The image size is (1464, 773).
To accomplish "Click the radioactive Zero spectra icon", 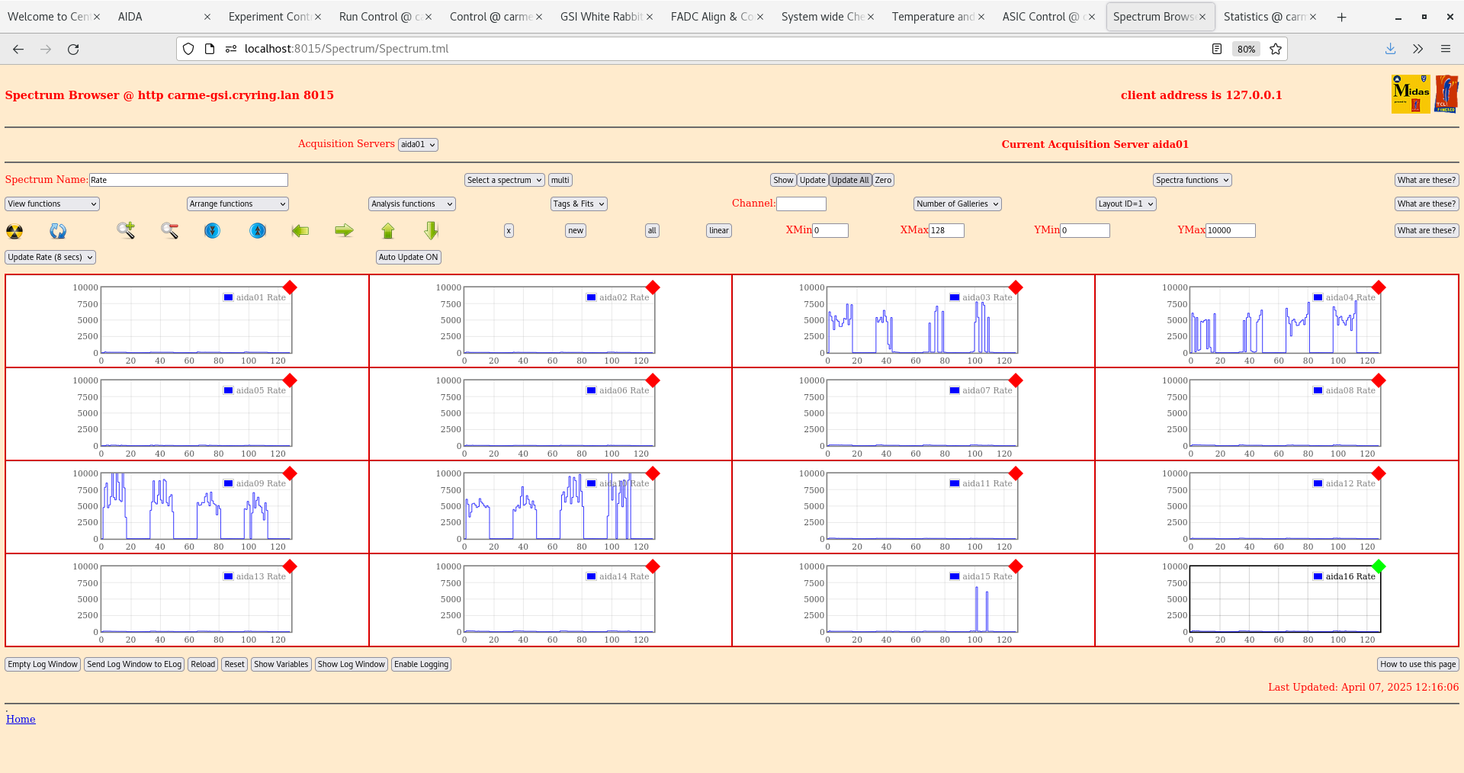I will 14,231.
